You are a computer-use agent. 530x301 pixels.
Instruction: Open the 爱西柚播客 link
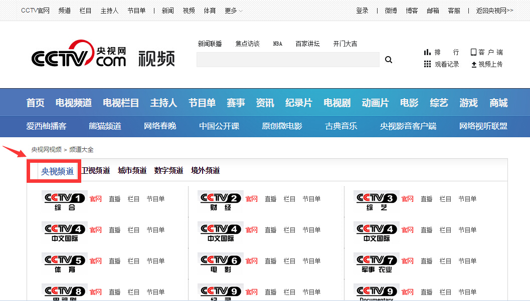46,126
